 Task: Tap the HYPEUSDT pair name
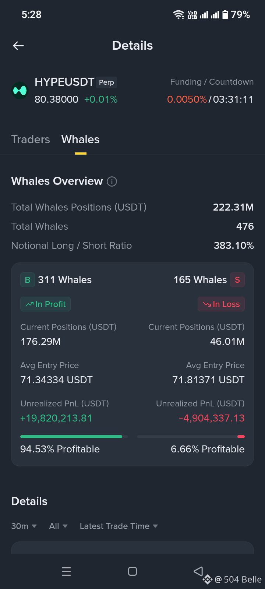(x=64, y=82)
